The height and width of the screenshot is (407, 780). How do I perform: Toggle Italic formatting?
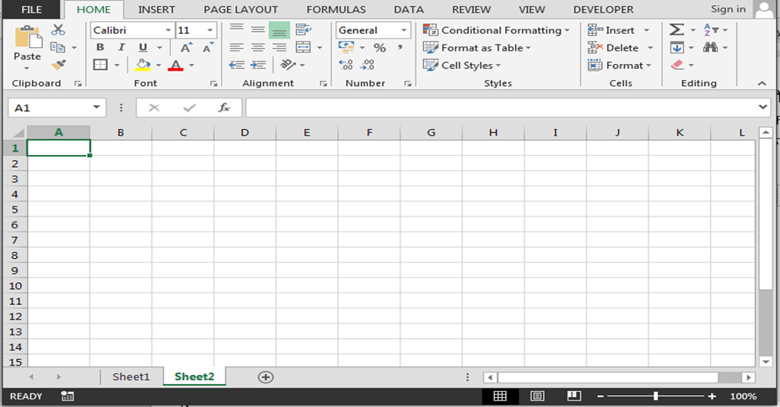121,47
